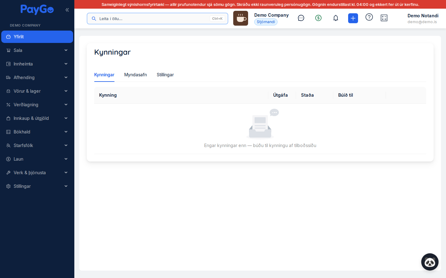Collapse the sidebar with double-chevron icon

click(x=67, y=10)
